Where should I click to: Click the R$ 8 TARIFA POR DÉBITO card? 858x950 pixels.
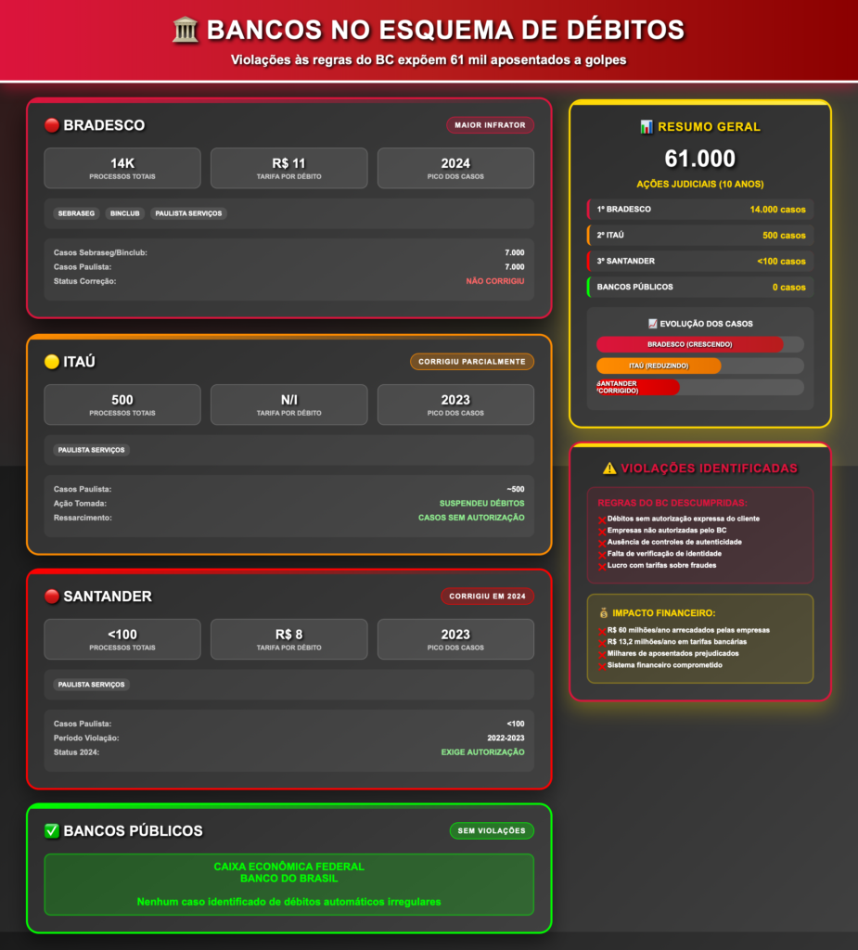point(289,639)
